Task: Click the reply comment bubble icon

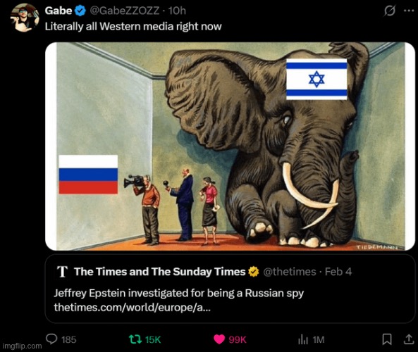Action: [51, 339]
